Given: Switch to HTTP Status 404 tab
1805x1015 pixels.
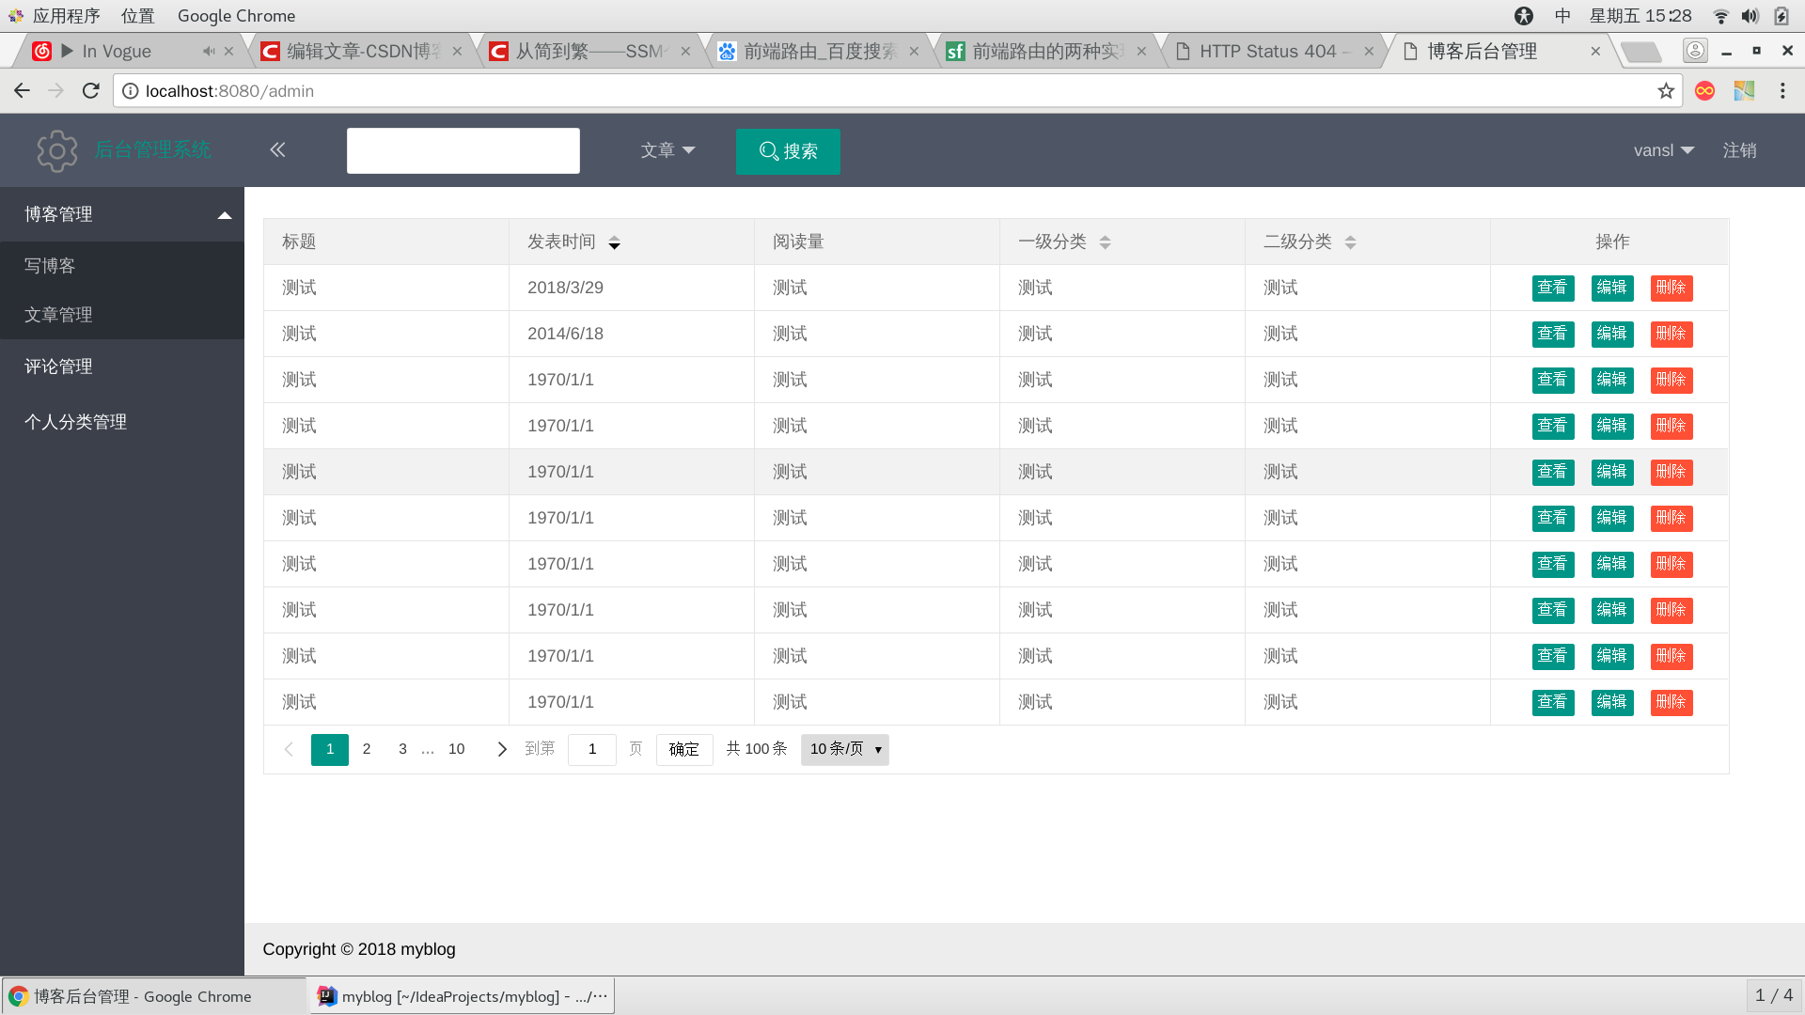Looking at the screenshot, I should coord(1276,51).
